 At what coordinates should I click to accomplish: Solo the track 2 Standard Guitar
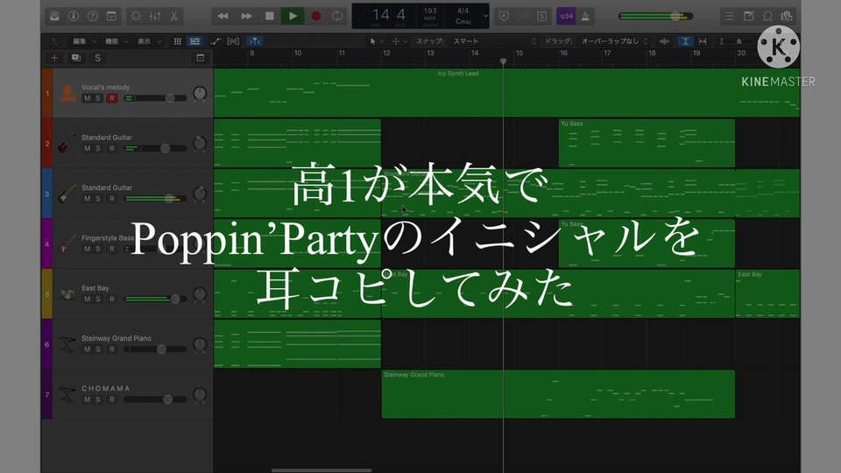click(98, 149)
